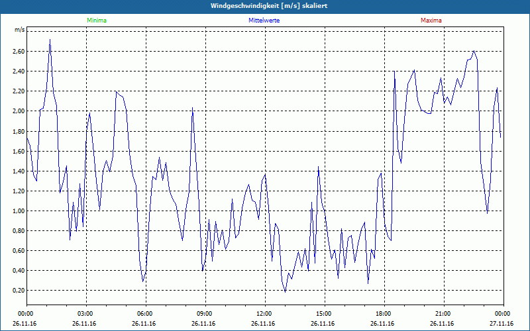
Task: Click the 21:00 time axis label
Action: point(444,314)
